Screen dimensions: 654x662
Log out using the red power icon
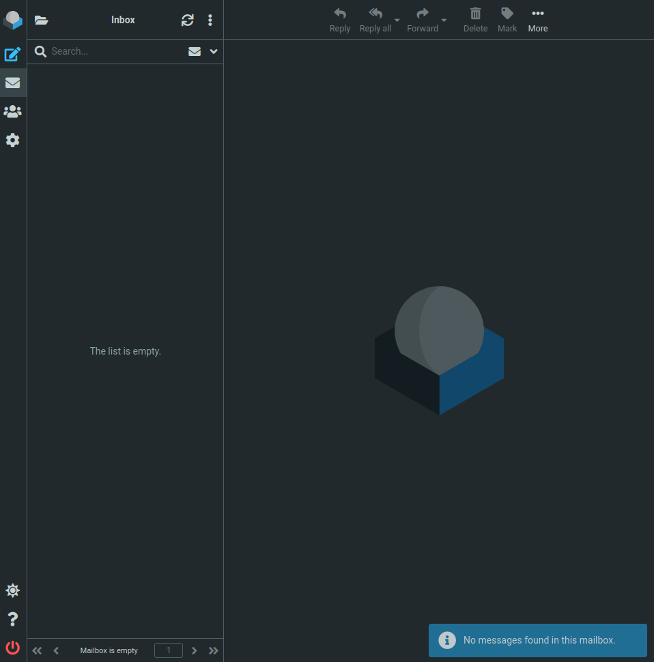point(13,648)
